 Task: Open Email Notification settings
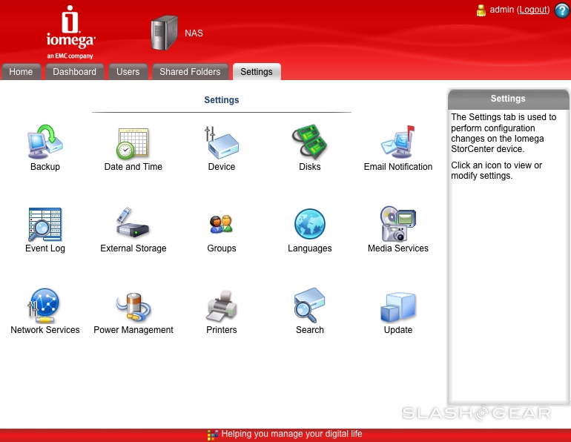[x=398, y=142]
